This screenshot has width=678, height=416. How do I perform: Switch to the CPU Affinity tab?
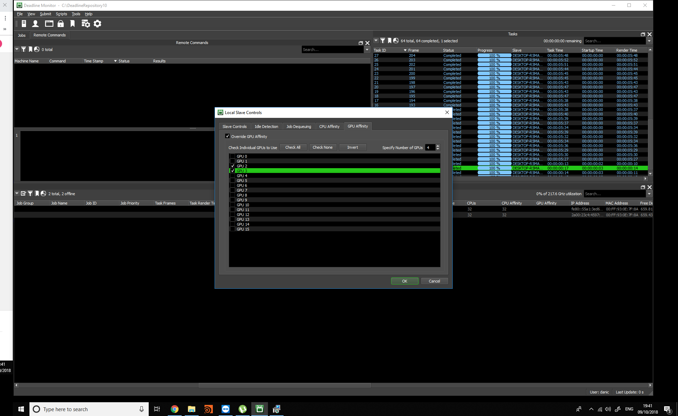(329, 126)
